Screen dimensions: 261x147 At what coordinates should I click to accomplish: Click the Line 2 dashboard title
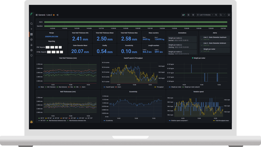point(50,15)
